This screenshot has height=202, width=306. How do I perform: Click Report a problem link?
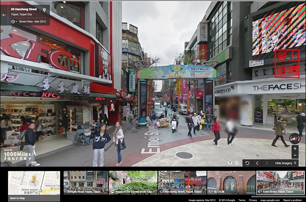coord(293,200)
